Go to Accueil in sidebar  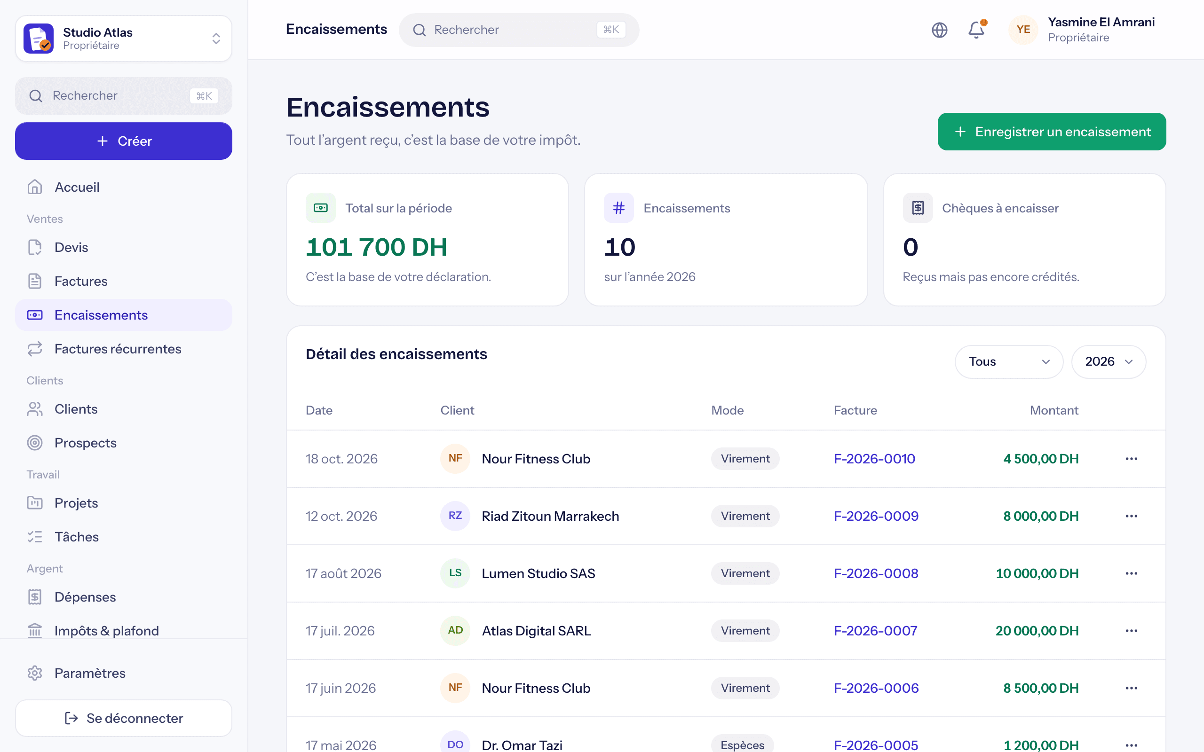pos(123,187)
